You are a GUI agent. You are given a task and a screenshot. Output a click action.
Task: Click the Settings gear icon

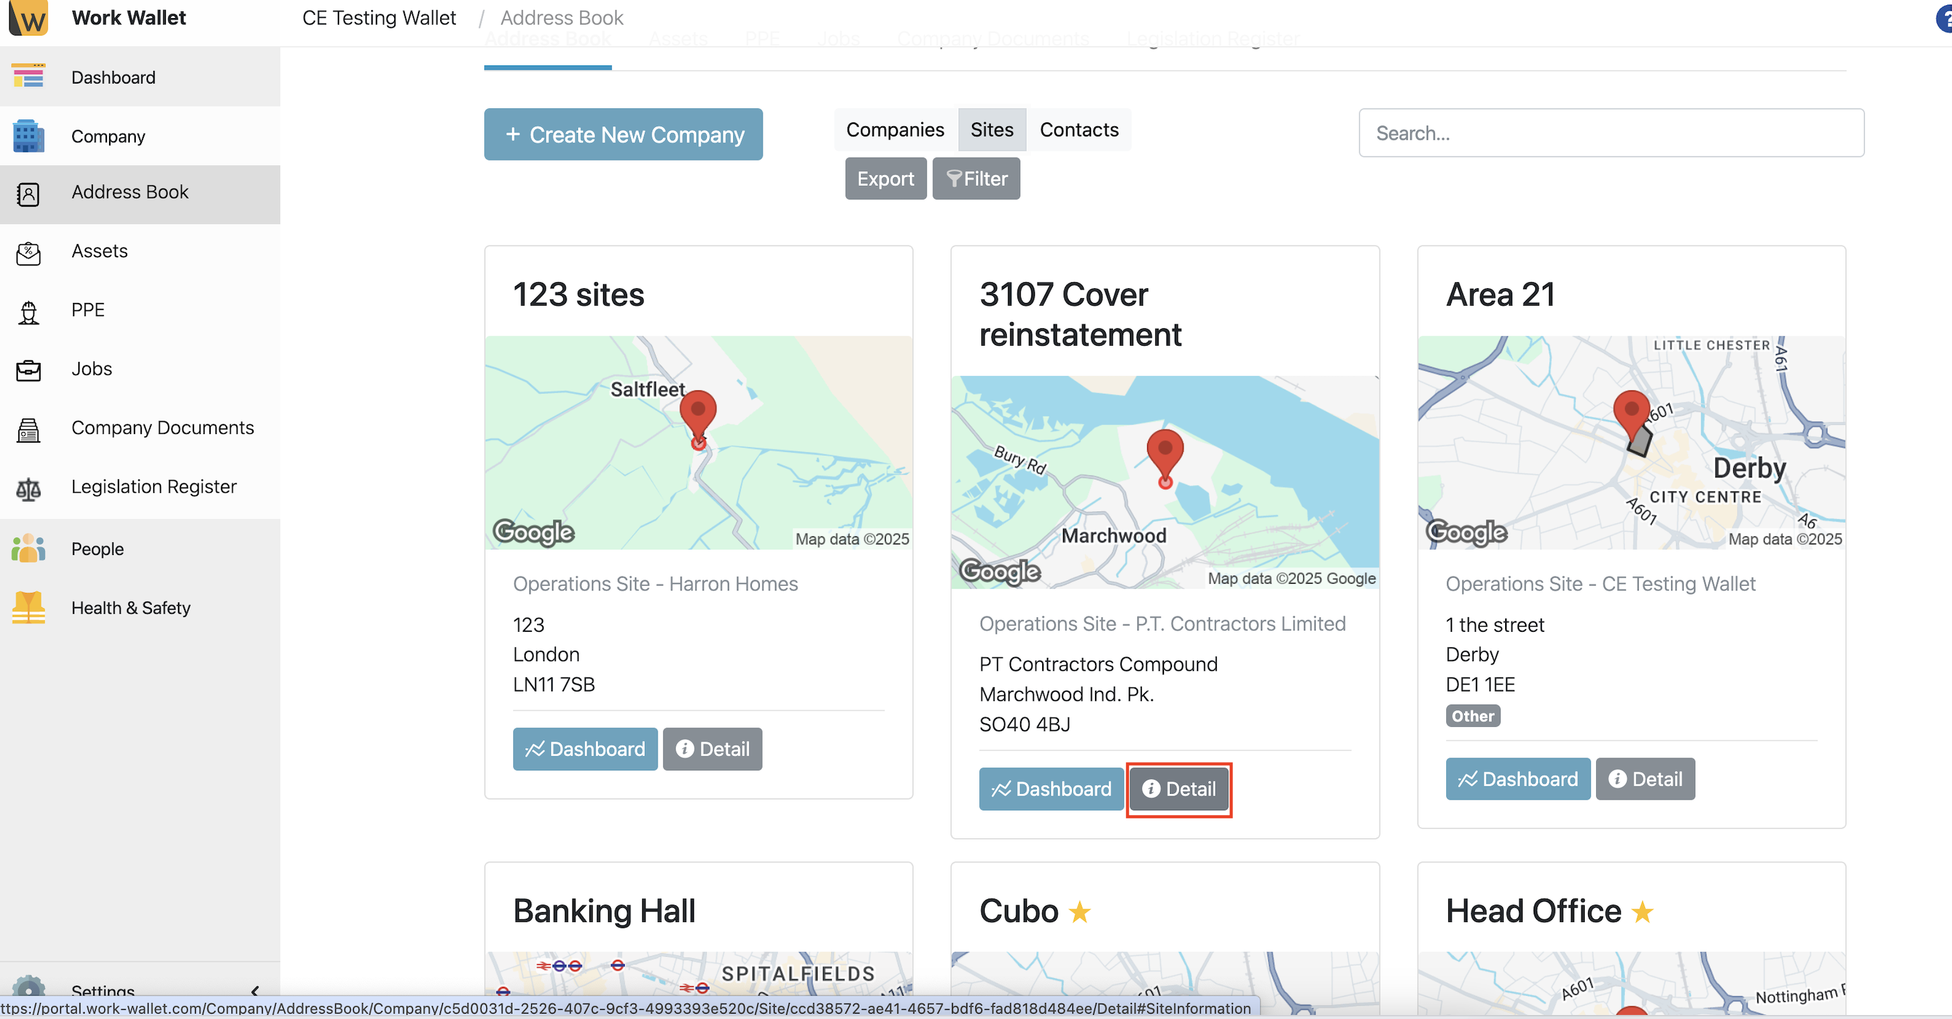tap(28, 986)
